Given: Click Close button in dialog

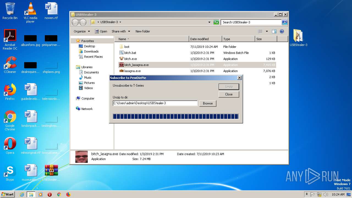Looking at the screenshot, I should click(229, 94).
